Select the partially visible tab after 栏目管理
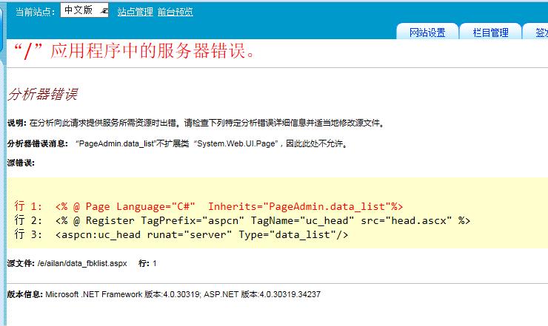548x326 pixels. pos(536,33)
